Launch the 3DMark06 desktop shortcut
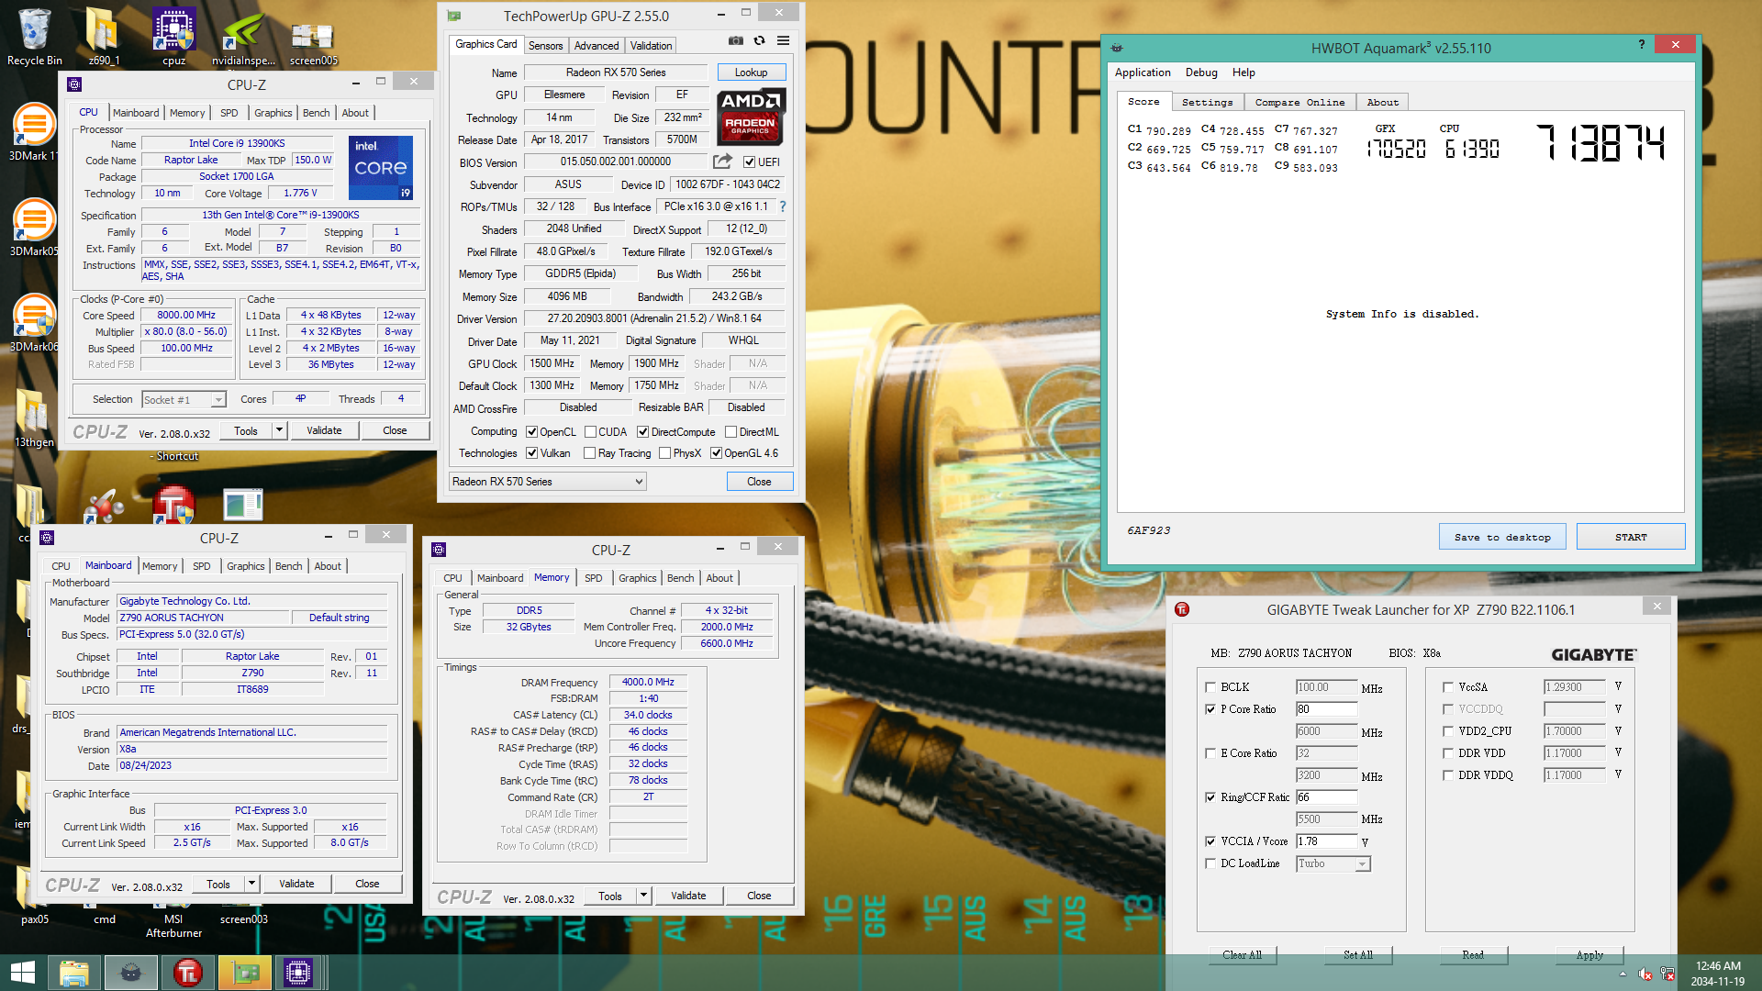Viewport: 1762px width, 991px height. click(34, 323)
